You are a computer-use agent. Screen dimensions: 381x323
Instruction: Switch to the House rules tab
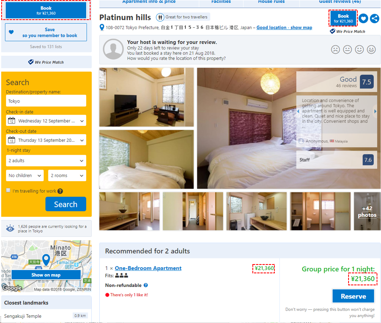pos(271,2)
